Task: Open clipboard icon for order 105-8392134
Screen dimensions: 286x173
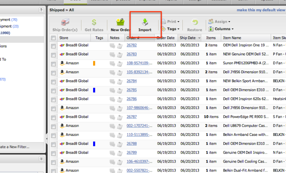Action: point(120,73)
